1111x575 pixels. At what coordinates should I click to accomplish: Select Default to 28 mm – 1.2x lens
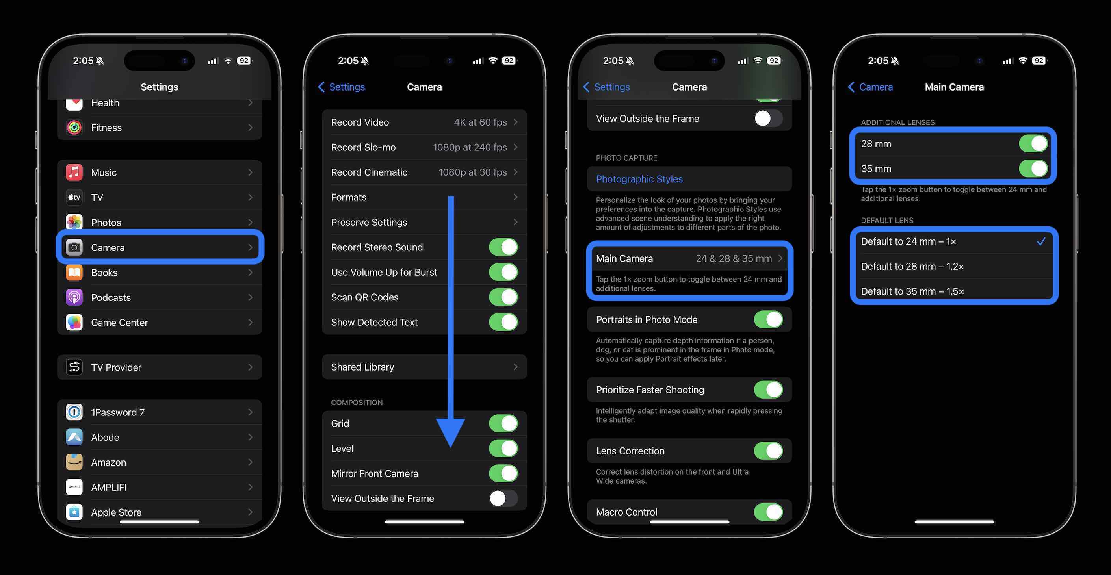point(950,265)
